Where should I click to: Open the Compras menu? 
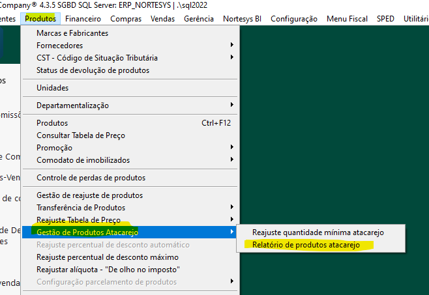pos(126,19)
